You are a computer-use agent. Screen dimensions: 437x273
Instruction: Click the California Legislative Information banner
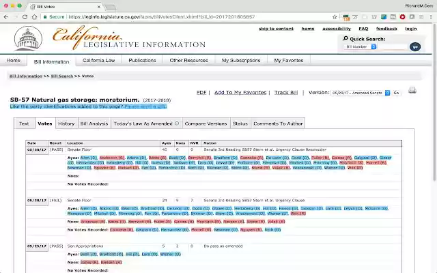(x=129, y=38)
